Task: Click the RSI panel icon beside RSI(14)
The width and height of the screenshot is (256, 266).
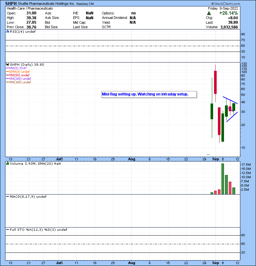Action: pos(7,31)
